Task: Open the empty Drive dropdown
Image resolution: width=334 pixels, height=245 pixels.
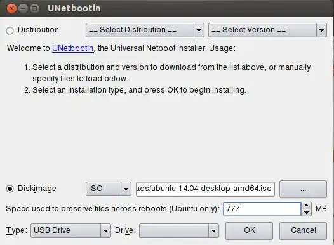Action: pyautogui.click(x=179, y=230)
